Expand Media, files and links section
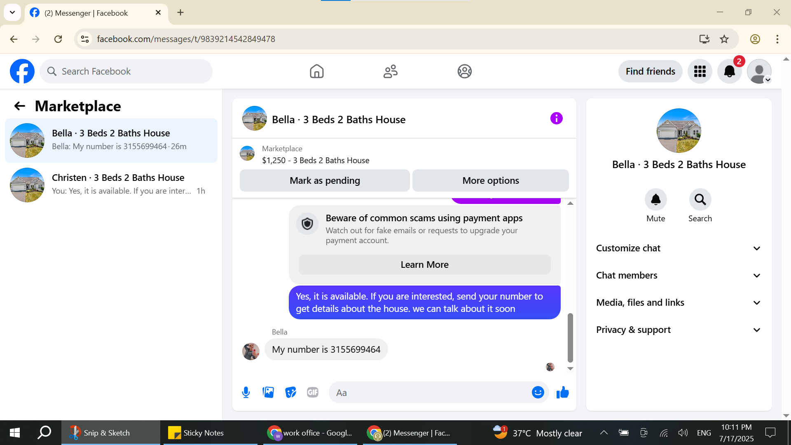This screenshot has height=445, width=791. (679, 302)
